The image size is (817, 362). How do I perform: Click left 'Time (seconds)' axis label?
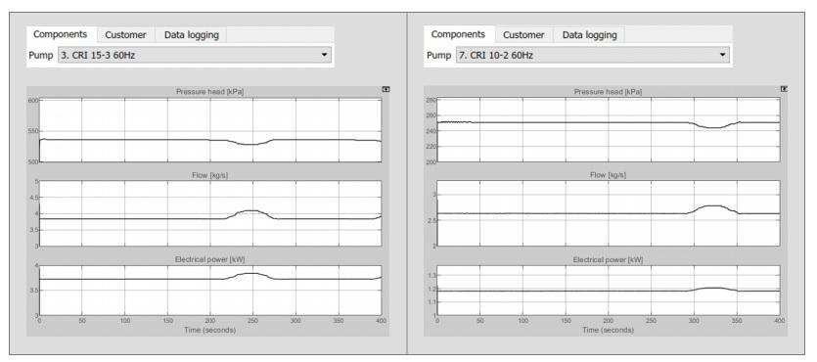(210, 331)
